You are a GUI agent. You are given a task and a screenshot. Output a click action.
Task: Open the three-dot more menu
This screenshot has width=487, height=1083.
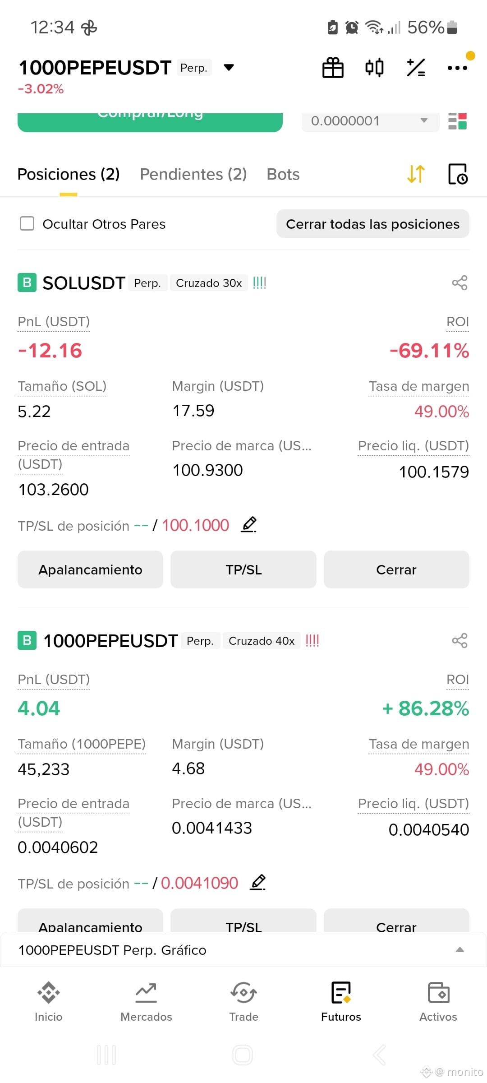457,68
